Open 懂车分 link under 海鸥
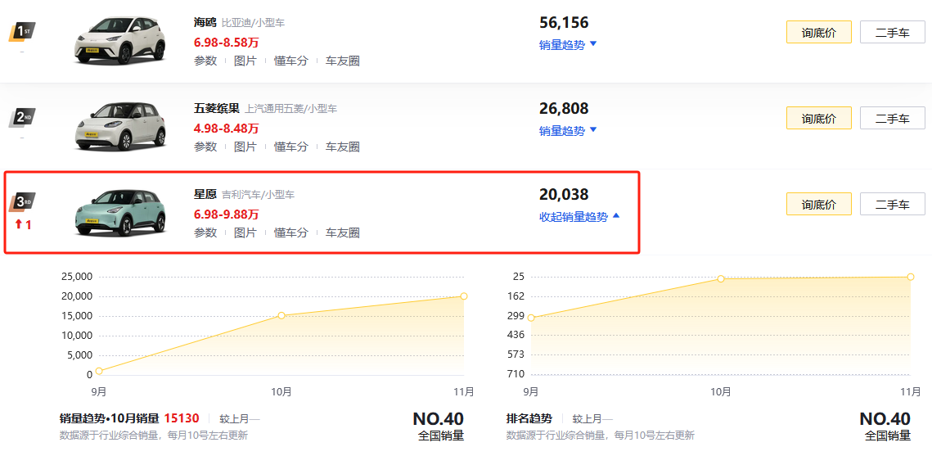The image size is (932, 465). click(290, 61)
